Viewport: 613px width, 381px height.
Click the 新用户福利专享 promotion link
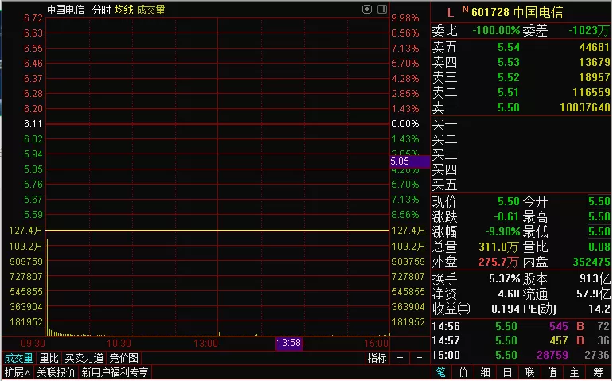click(x=115, y=372)
